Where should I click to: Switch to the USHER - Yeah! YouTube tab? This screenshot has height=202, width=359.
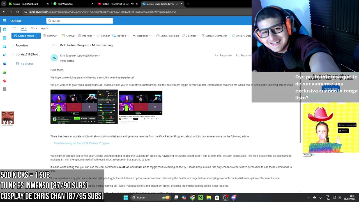pyautogui.click(x=118, y=4)
